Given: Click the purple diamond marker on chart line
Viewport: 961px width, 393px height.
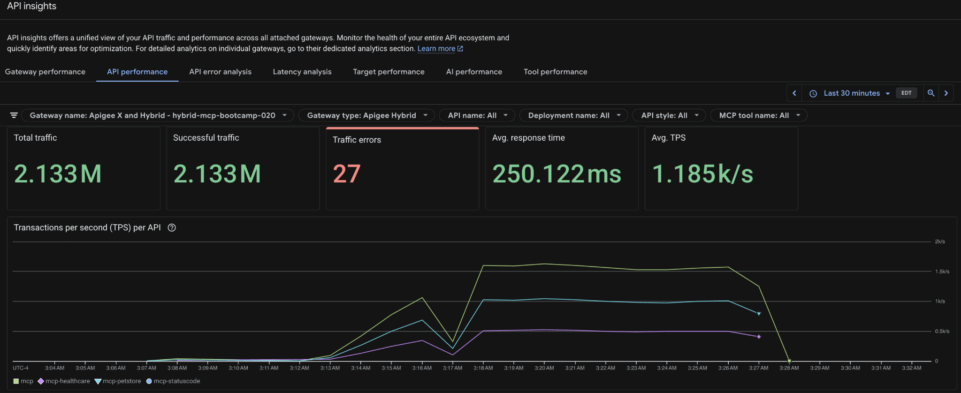Looking at the screenshot, I should (759, 337).
